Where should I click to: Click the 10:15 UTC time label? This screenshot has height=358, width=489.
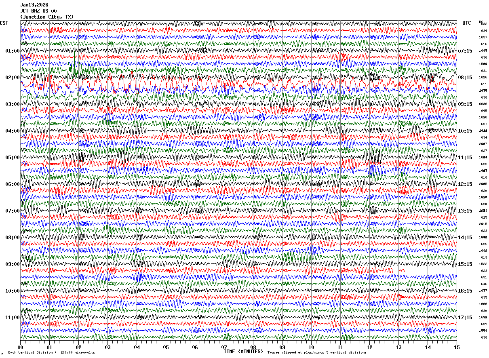click(x=465, y=131)
